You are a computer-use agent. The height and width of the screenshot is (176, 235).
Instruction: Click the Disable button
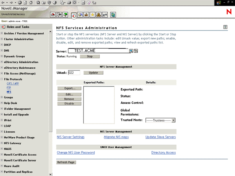(x=69, y=104)
